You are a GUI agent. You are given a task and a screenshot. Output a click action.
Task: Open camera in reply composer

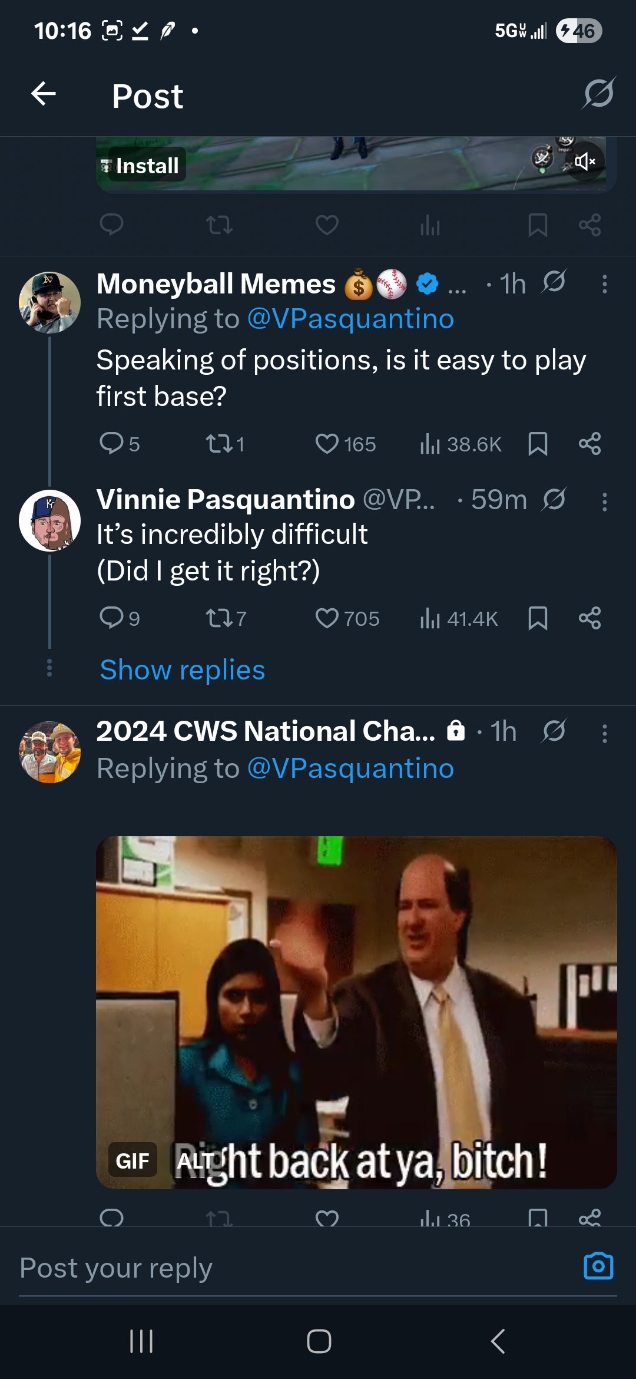click(x=598, y=1266)
